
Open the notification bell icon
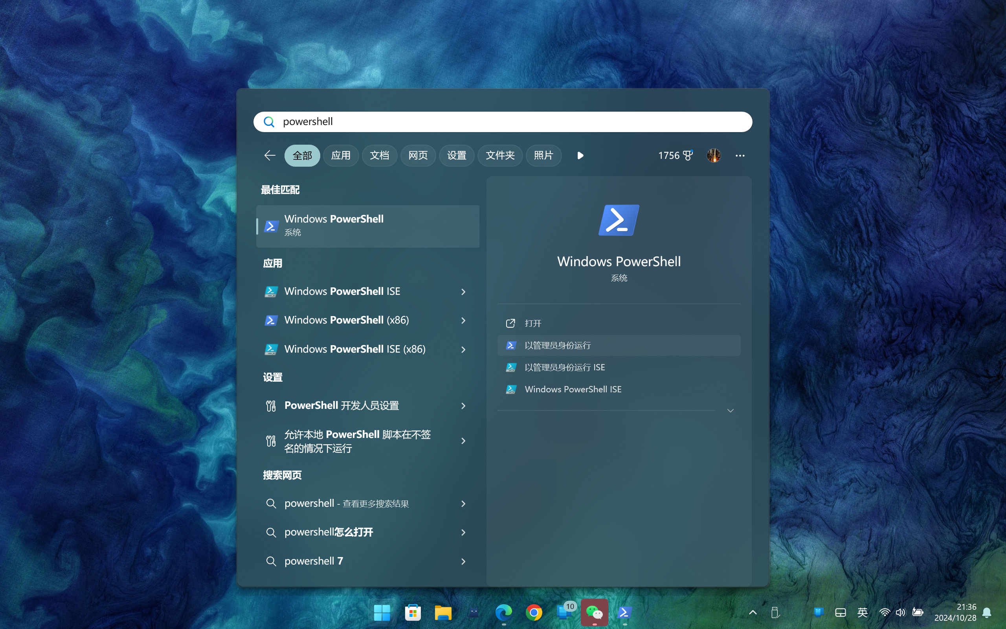click(987, 612)
